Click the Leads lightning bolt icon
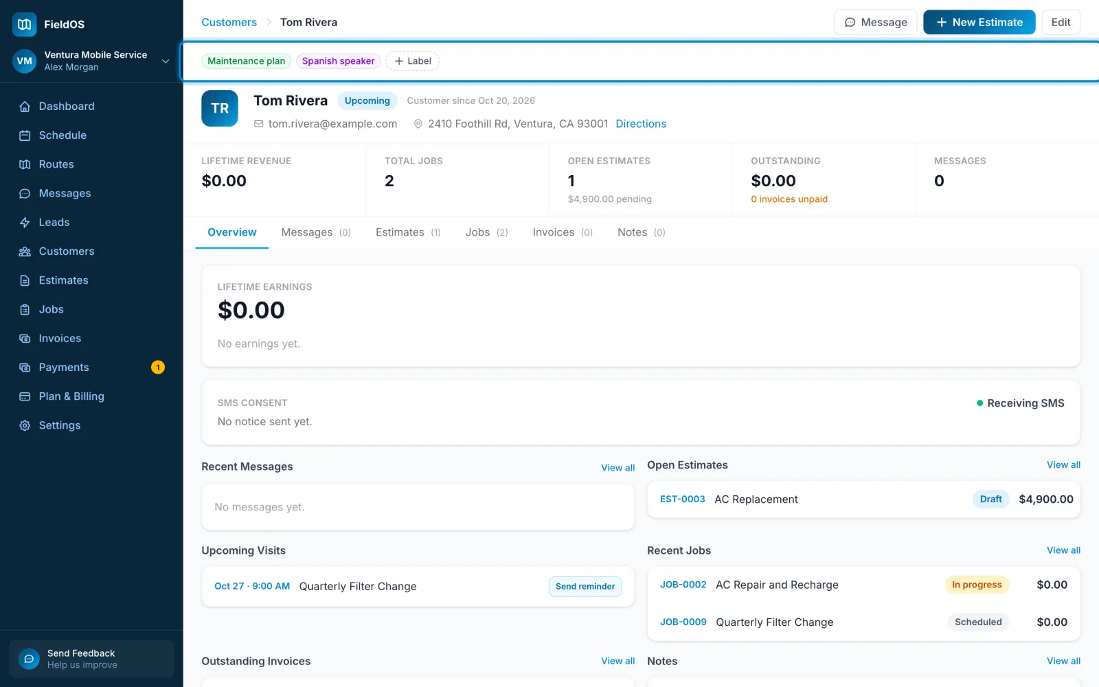Viewport: 1099px width, 687px height. tap(25, 223)
